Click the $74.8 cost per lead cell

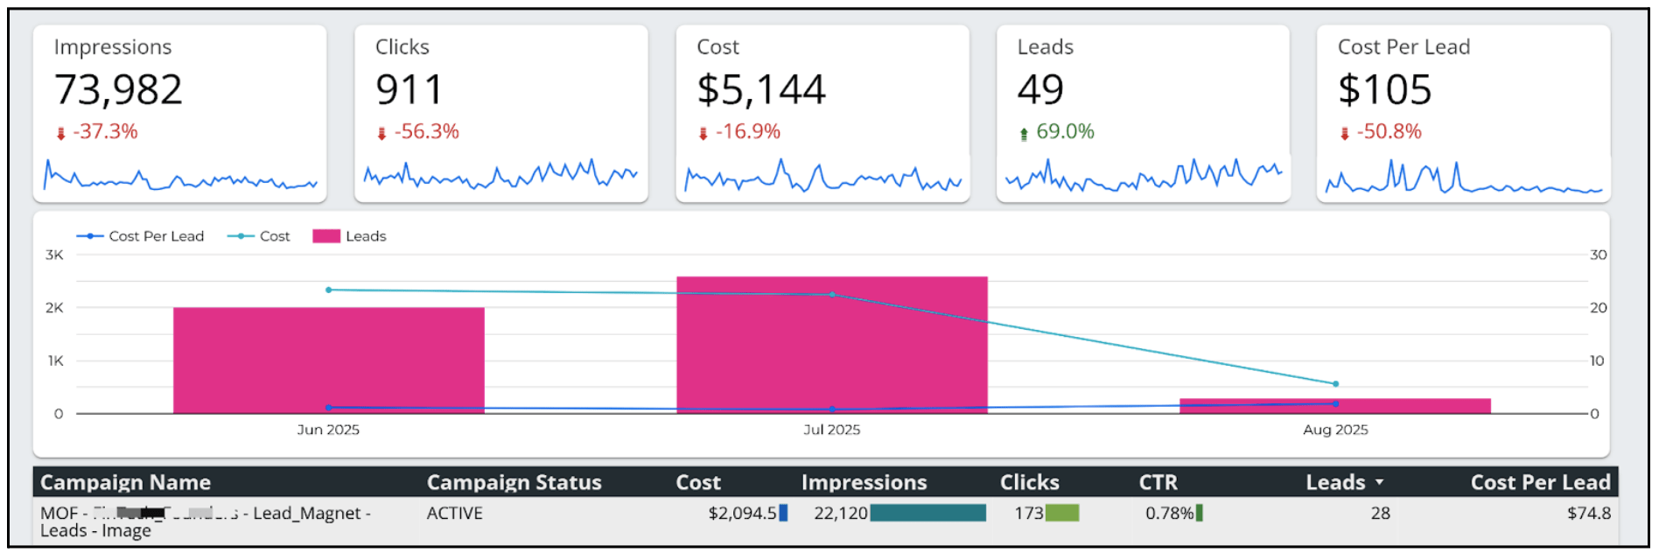[x=1589, y=514]
